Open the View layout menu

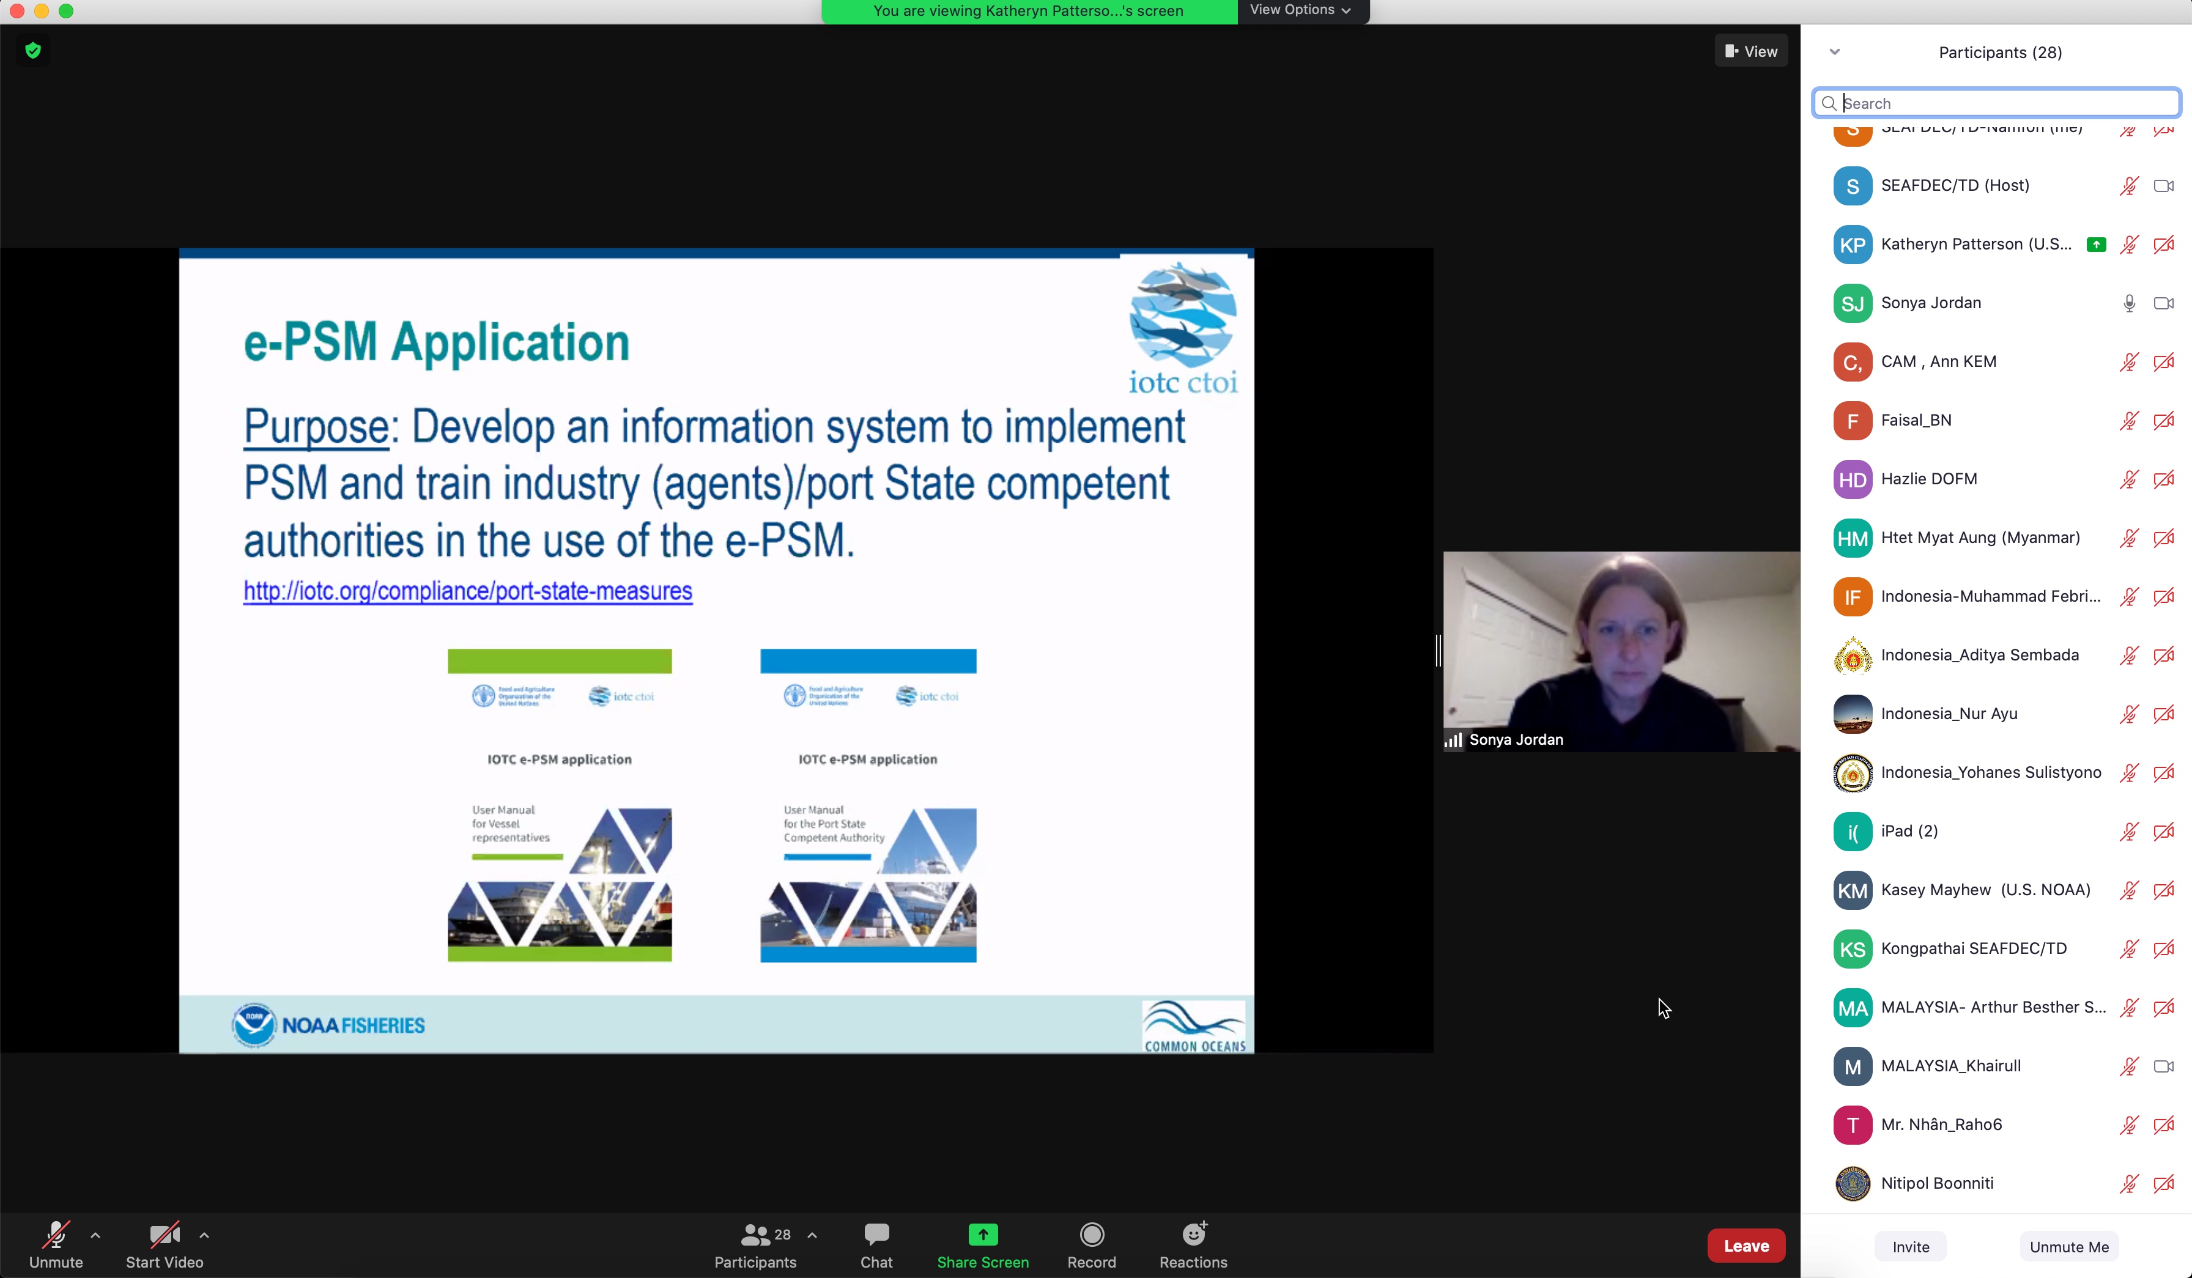click(x=1751, y=51)
